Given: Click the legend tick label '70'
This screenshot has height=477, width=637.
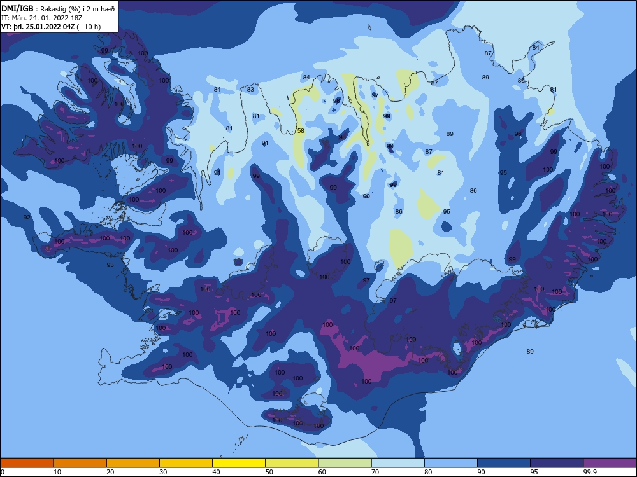Looking at the screenshot, I should [375, 472].
